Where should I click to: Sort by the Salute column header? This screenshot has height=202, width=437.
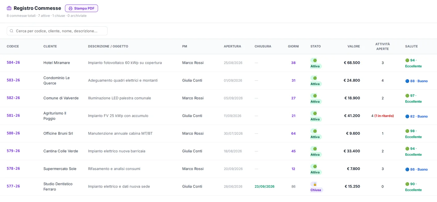click(411, 46)
